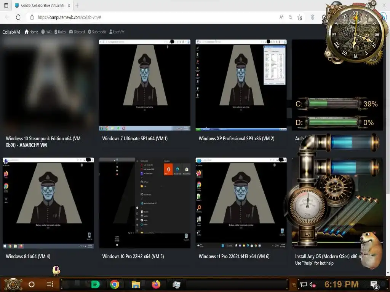Open the Windows 10 Pro 22H2 VM thumbnail
390x292 pixels.
click(144, 203)
